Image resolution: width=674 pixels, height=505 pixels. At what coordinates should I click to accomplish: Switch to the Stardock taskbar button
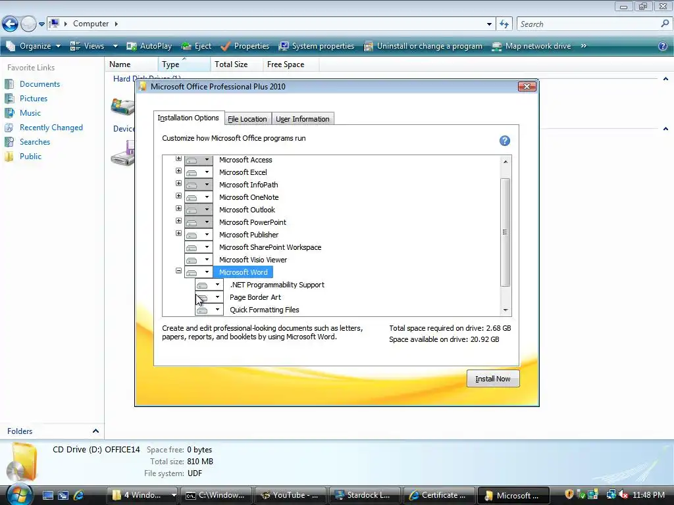(365, 495)
